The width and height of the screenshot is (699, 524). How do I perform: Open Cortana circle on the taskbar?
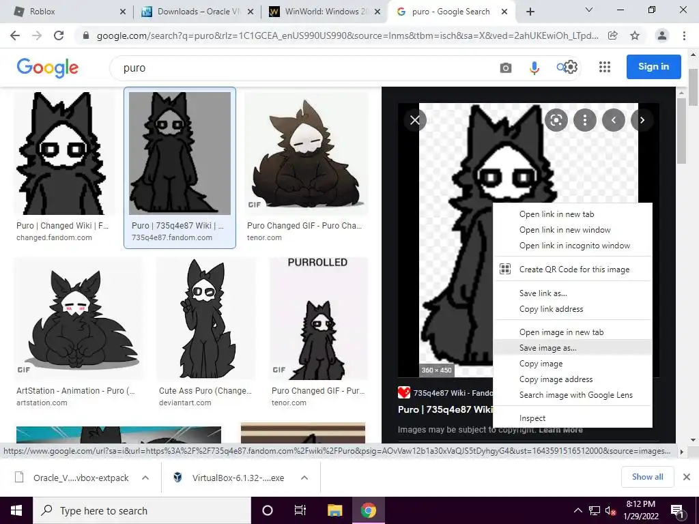point(267,510)
